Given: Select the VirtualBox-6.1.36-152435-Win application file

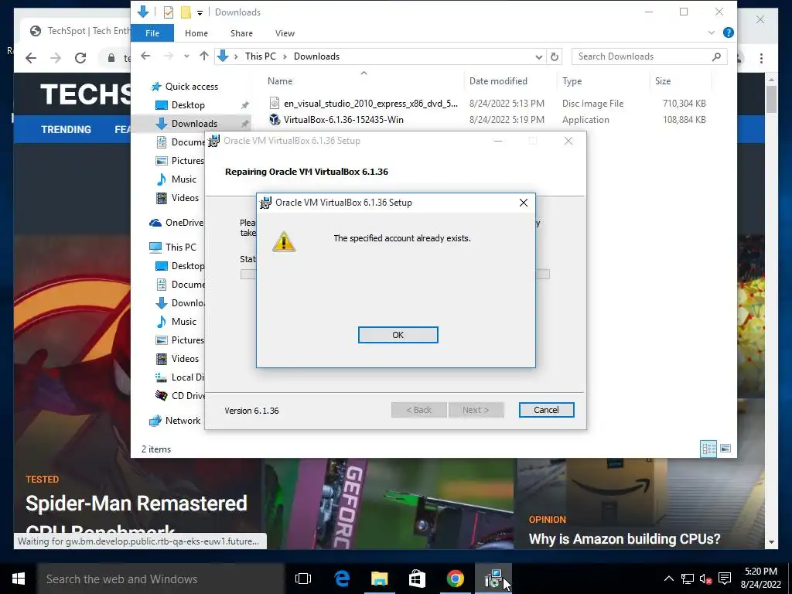Looking at the screenshot, I should [343, 120].
